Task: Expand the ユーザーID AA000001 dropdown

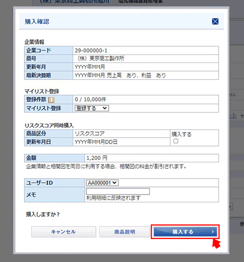Action: click(x=102, y=183)
